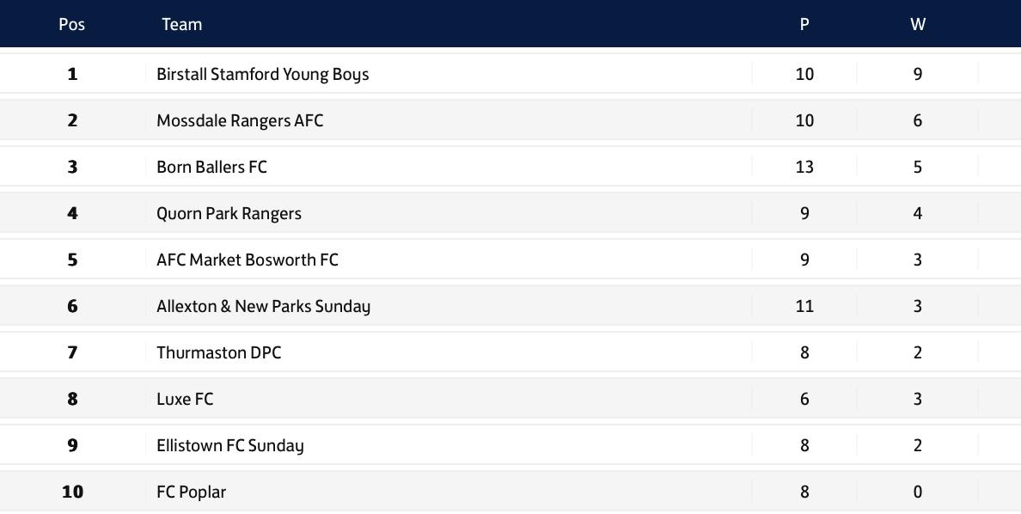Click the W column header
The image size is (1021, 514).
tap(918, 24)
